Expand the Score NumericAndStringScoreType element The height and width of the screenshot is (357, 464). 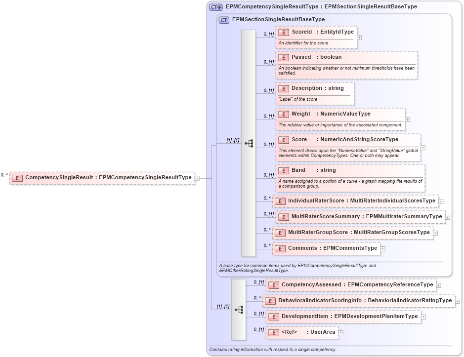point(423,148)
